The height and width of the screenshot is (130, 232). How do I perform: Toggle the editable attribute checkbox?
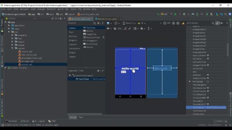208,58
